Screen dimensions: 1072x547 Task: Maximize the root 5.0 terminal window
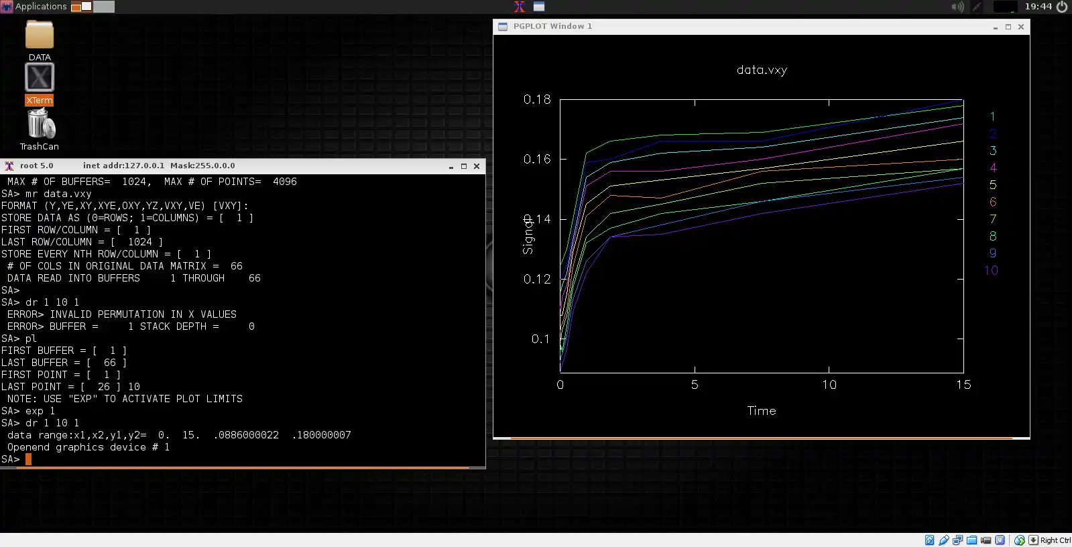(x=463, y=166)
